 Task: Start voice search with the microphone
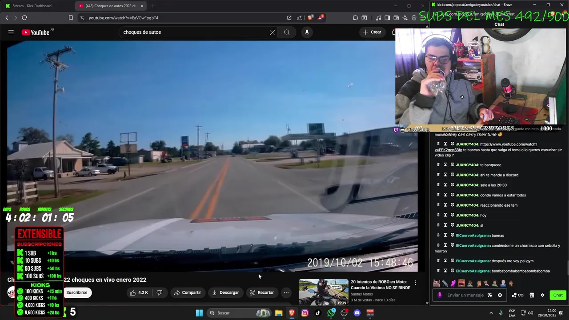[x=307, y=32]
